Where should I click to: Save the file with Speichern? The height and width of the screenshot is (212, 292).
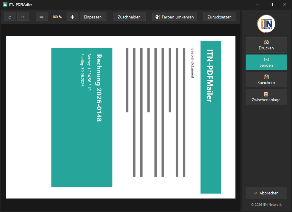(266, 79)
